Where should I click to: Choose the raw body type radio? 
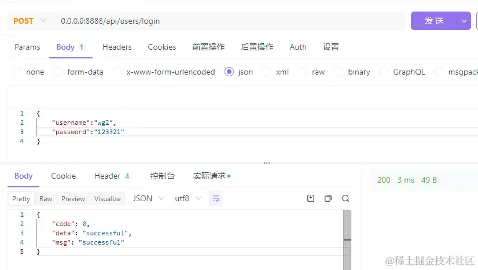303,72
